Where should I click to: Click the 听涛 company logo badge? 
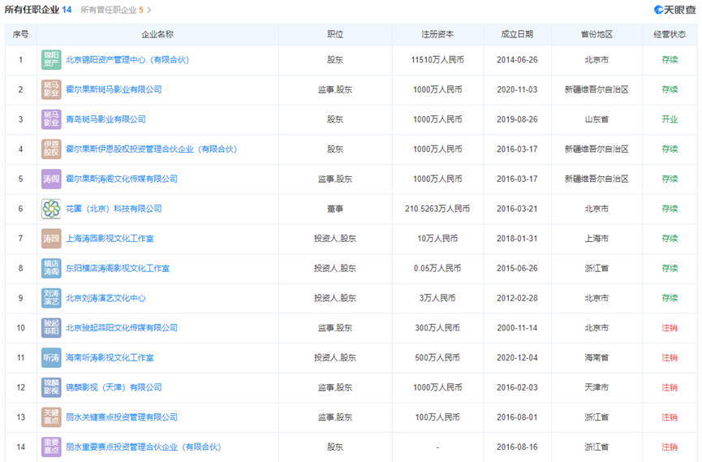tap(51, 358)
